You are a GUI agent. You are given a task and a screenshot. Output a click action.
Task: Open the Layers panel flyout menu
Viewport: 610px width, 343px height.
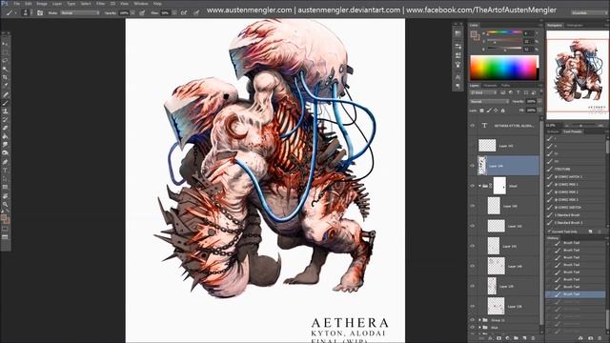(x=540, y=85)
